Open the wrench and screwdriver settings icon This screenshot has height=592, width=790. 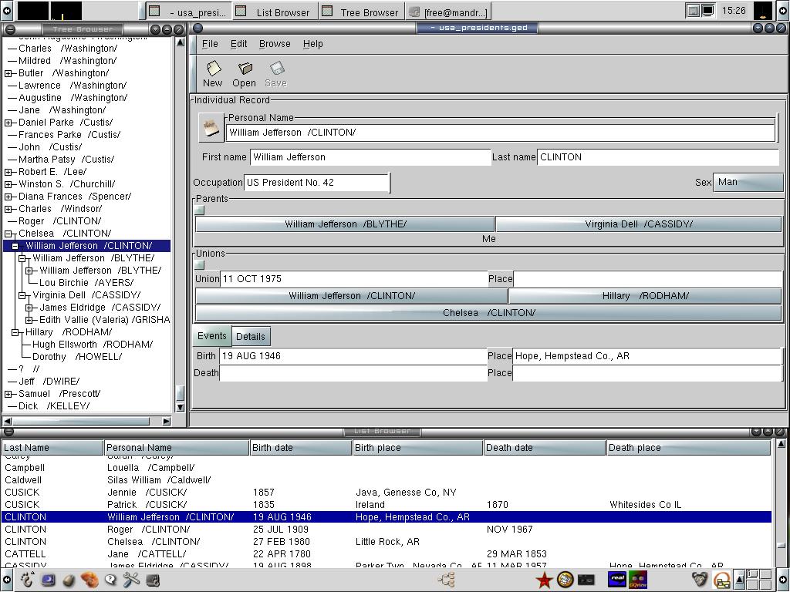(x=131, y=580)
